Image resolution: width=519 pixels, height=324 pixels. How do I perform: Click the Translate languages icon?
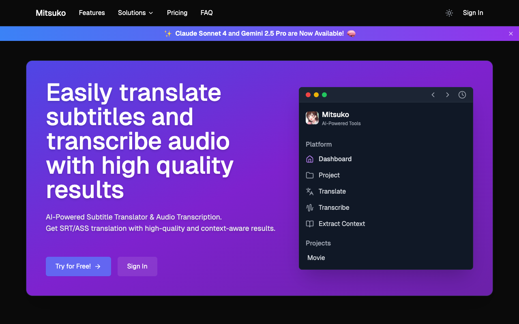pos(310,192)
